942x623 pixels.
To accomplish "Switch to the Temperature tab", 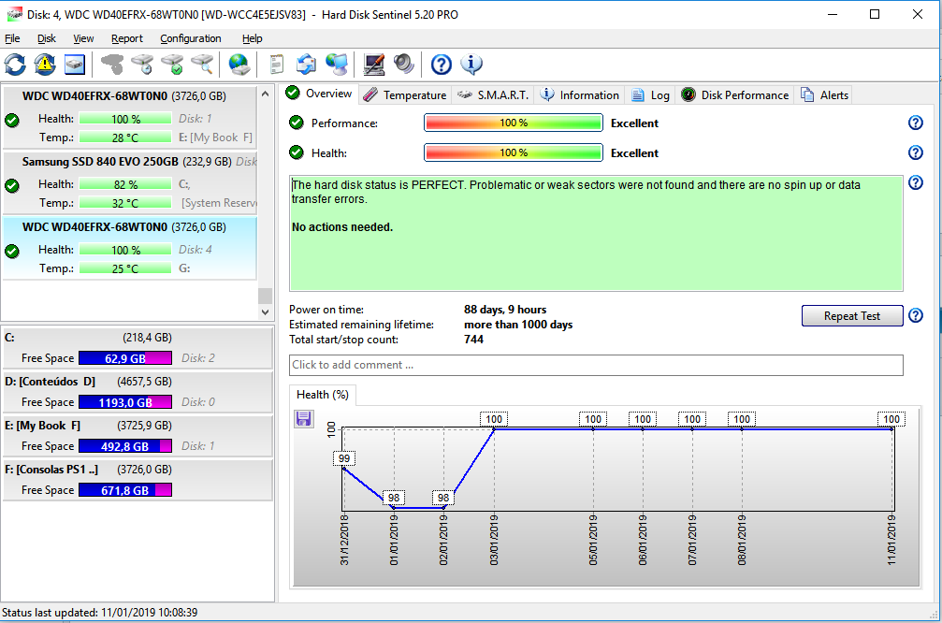I will [405, 94].
